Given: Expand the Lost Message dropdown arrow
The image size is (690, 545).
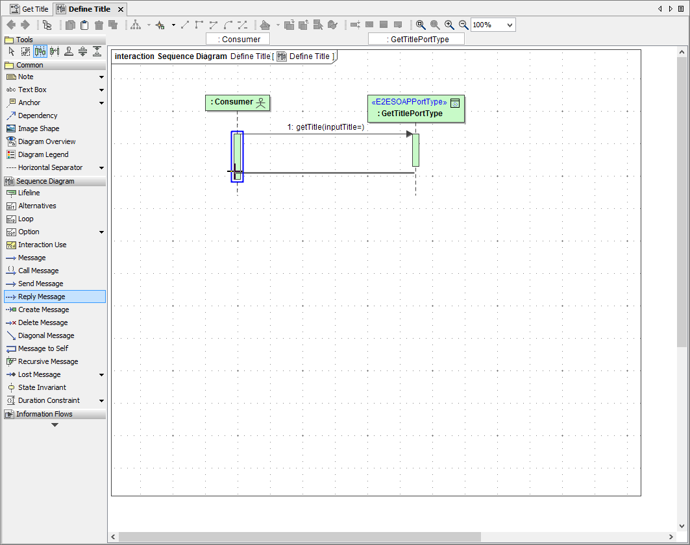Looking at the screenshot, I should (x=101, y=375).
